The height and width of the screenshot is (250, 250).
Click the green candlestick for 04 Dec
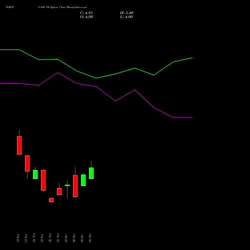91,173
